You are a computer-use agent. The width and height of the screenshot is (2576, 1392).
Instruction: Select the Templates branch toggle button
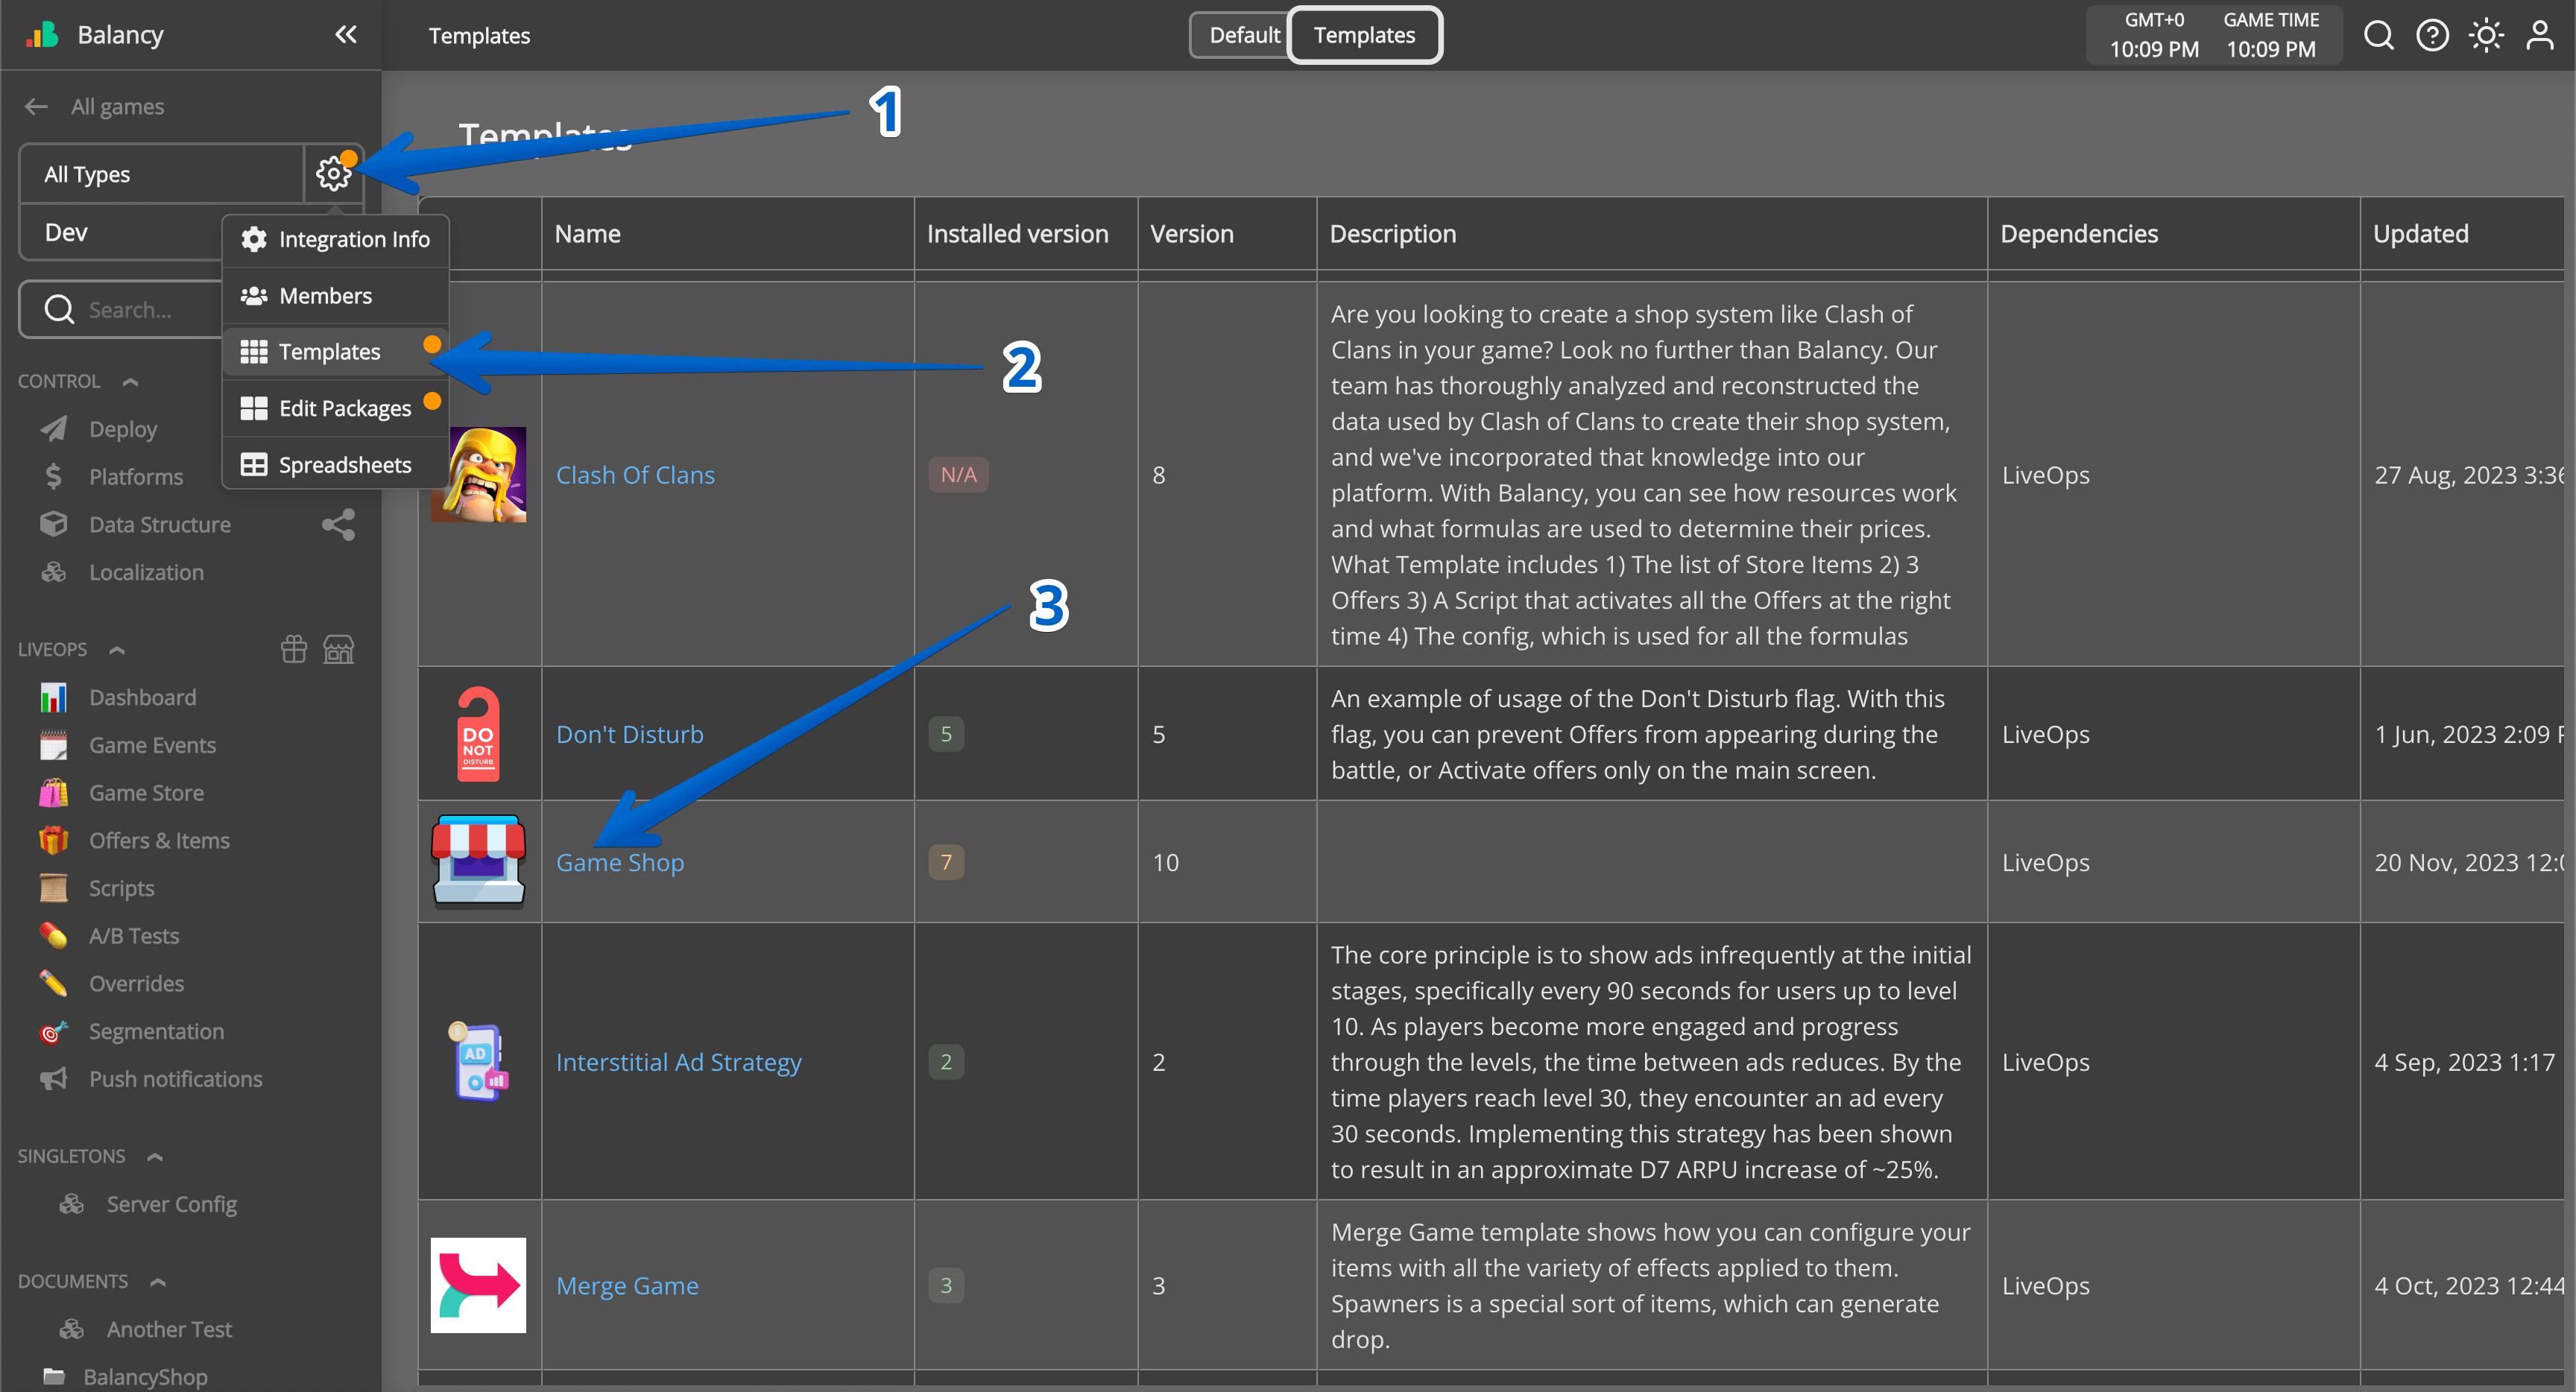tap(1364, 35)
